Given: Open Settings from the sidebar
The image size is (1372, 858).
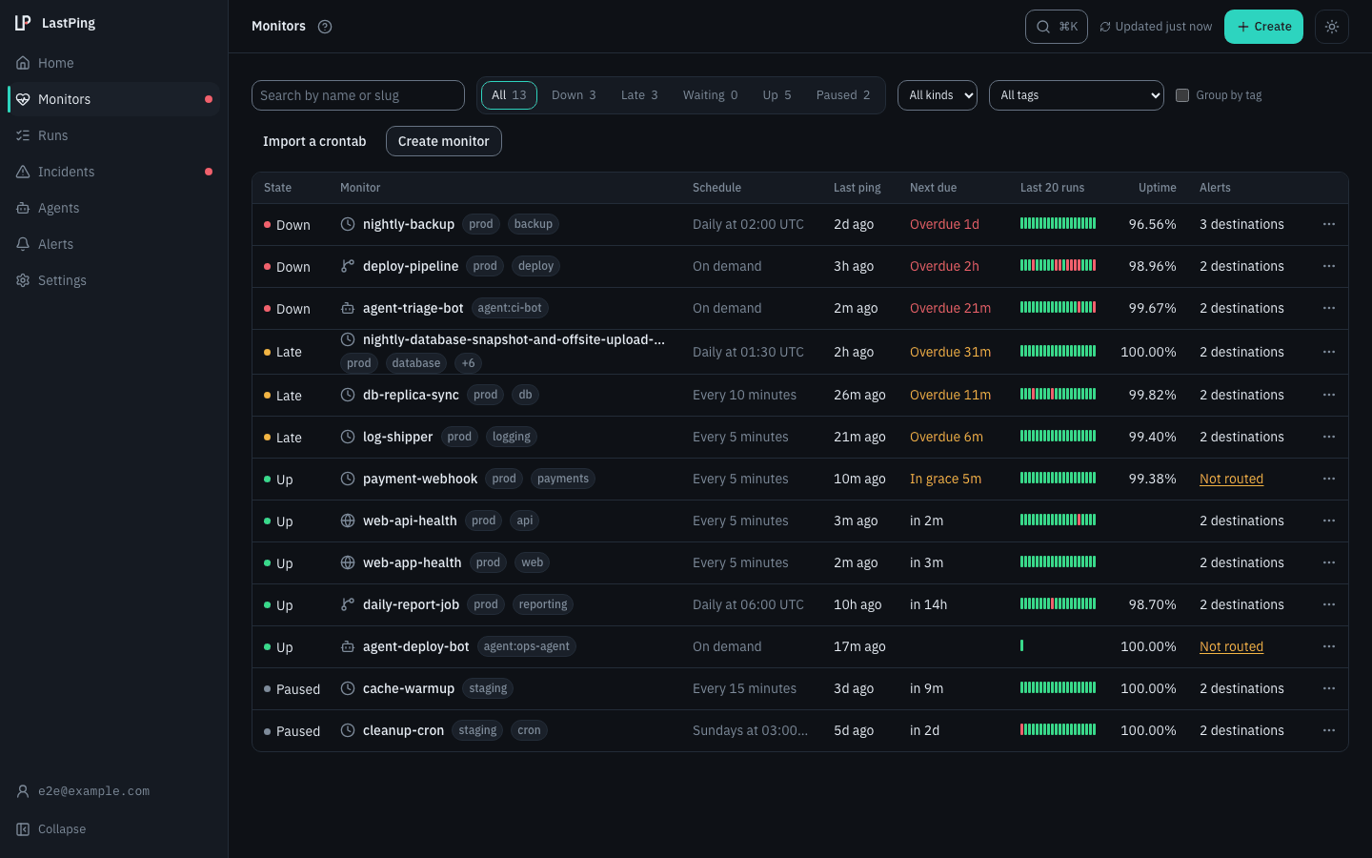Looking at the screenshot, I should point(113,280).
